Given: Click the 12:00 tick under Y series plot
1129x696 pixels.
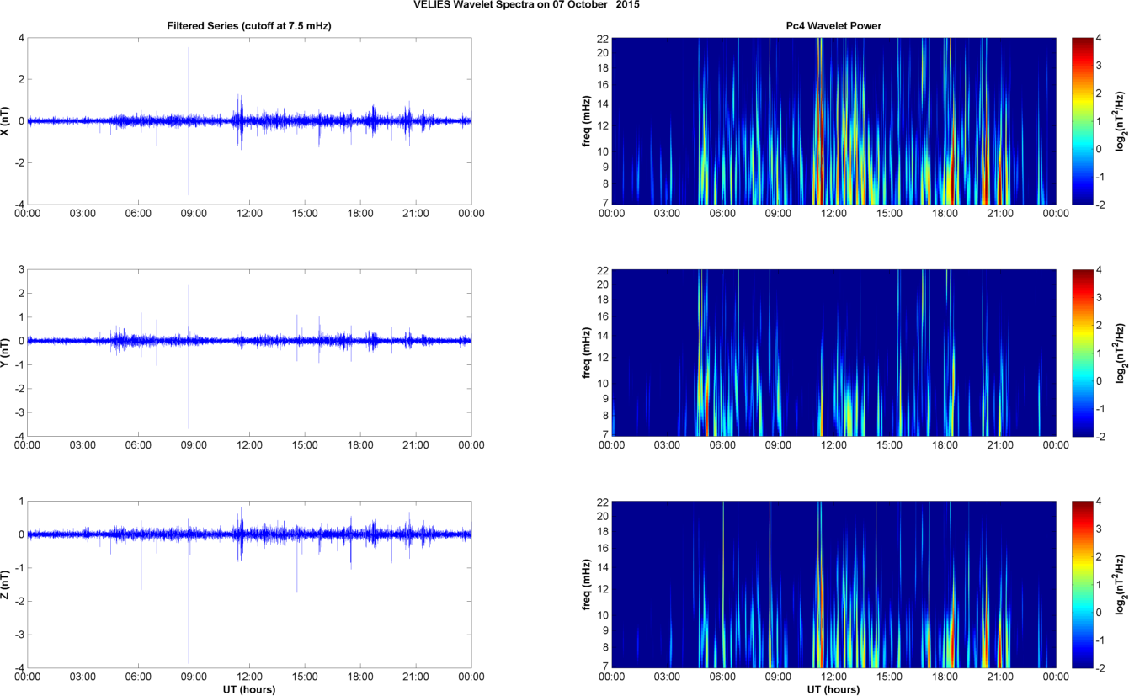Looking at the screenshot, I should pos(248,445).
